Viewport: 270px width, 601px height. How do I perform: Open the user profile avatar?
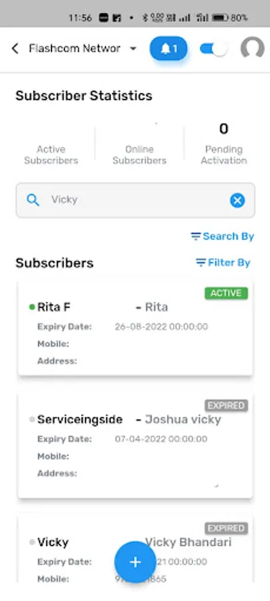[x=253, y=49]
